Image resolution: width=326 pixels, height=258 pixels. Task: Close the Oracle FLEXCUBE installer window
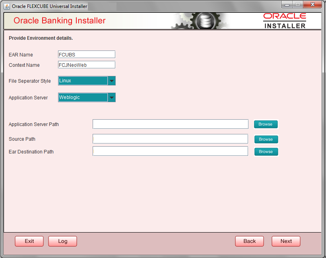click(312, 5)
